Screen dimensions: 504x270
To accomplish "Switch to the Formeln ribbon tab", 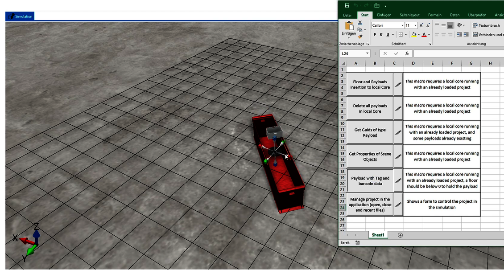I will pyautogui.click(x=434, y=15).
